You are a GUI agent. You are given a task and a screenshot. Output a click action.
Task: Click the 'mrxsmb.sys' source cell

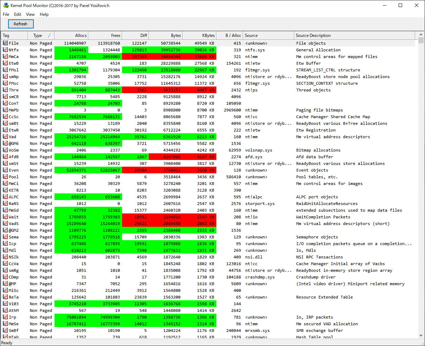click(258, 331)
